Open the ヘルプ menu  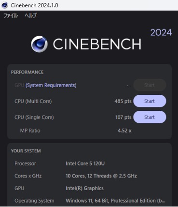[31, 15]
